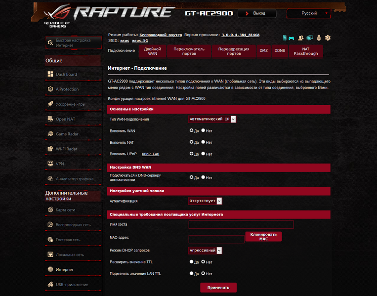
Task: Click the Применить button
Action: 218,288
